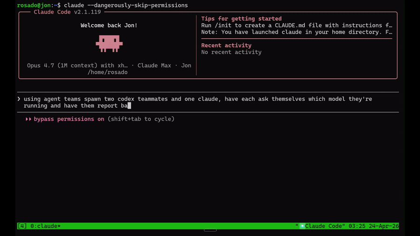Viewport: 420px width, 236px height.
Task: Place the cursor at the block after "report ba"
Action: tap(129, 106)
